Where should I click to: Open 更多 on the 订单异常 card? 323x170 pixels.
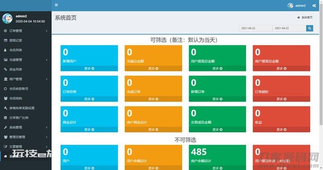pyautogui.click(x=89, y=99)
